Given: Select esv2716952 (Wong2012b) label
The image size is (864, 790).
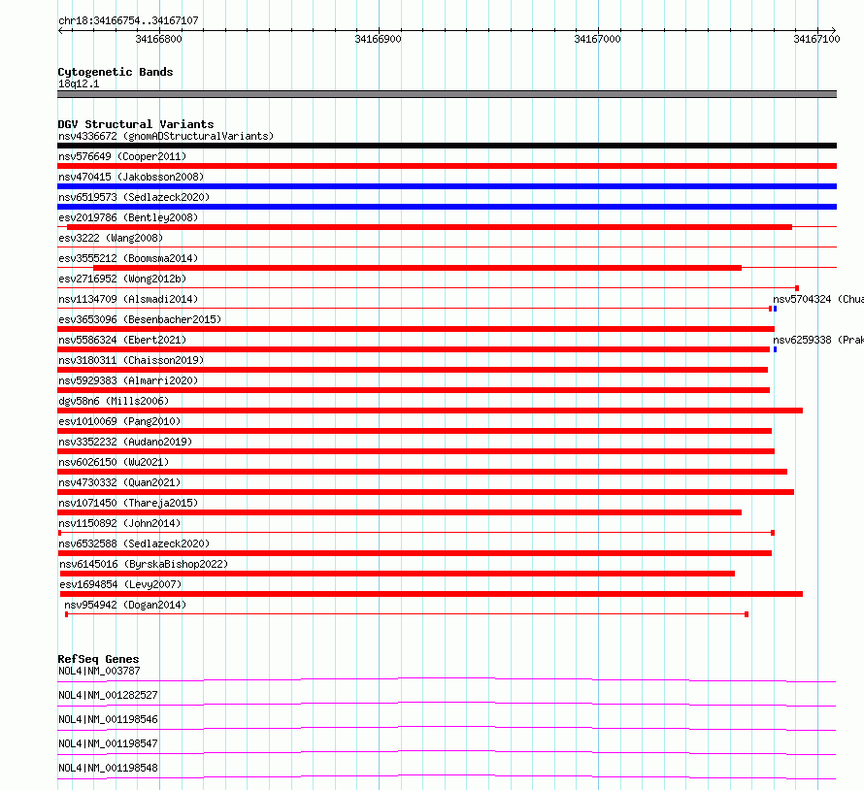Looking at the screenshot, I should (x=122, y=279).
